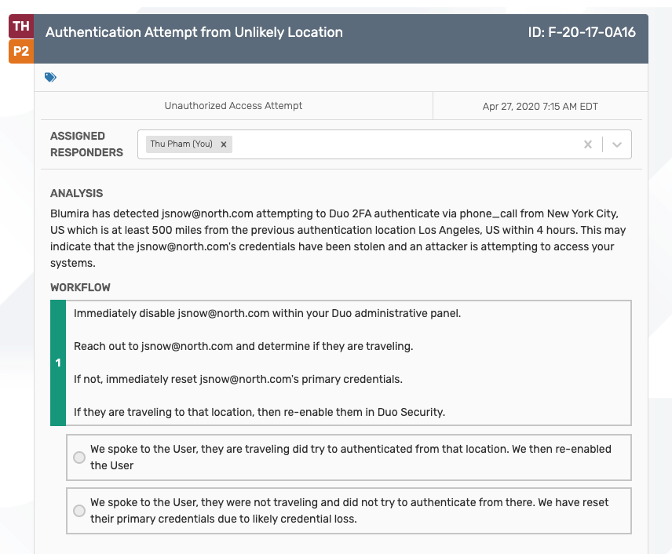Click the finding ID F-20-17-0A16
Image resolution: width=672 pixels, height=554 pixels.
point(583,33)
